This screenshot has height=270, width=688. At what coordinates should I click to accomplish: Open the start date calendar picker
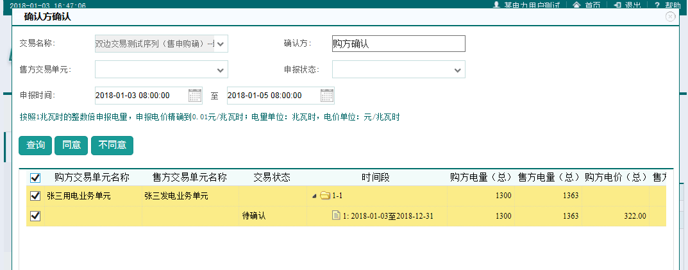tap(195, 96)
